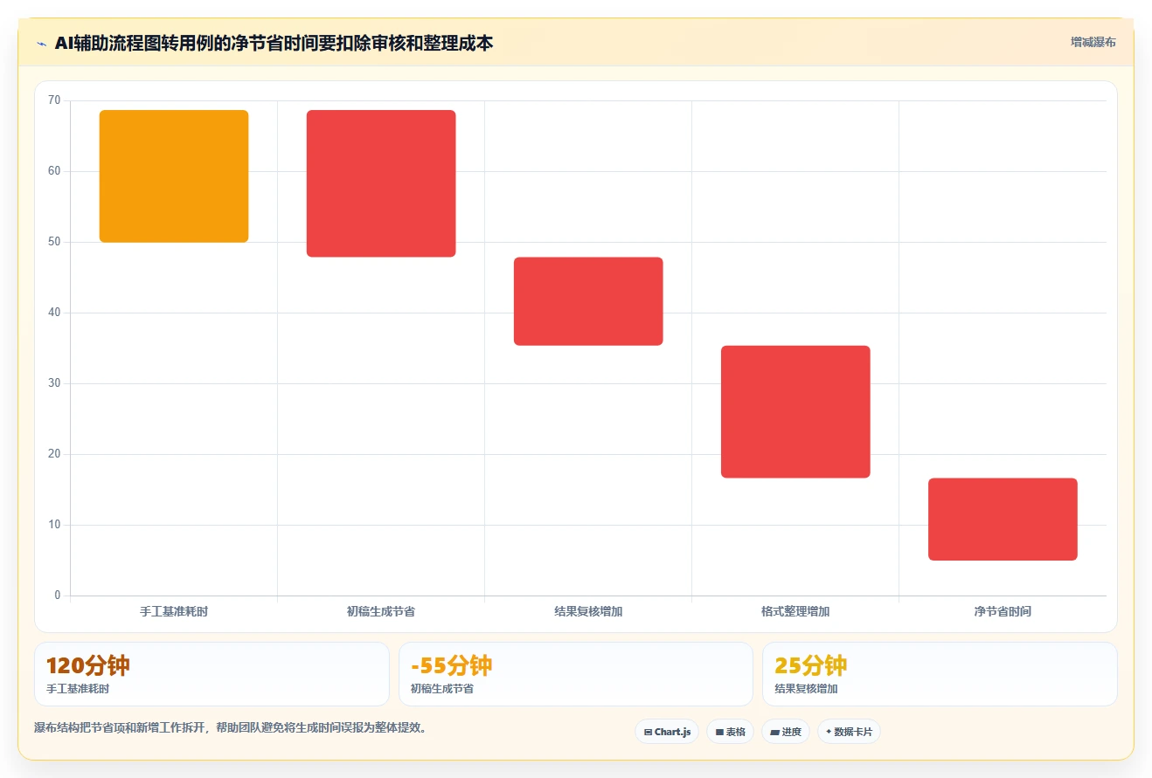Select the 表格 chip
This screenshot has width=1152, height=778.
(x=730, y=732)
